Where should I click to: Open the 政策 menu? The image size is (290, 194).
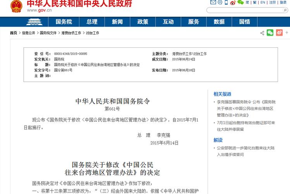(x=143, y=22)
